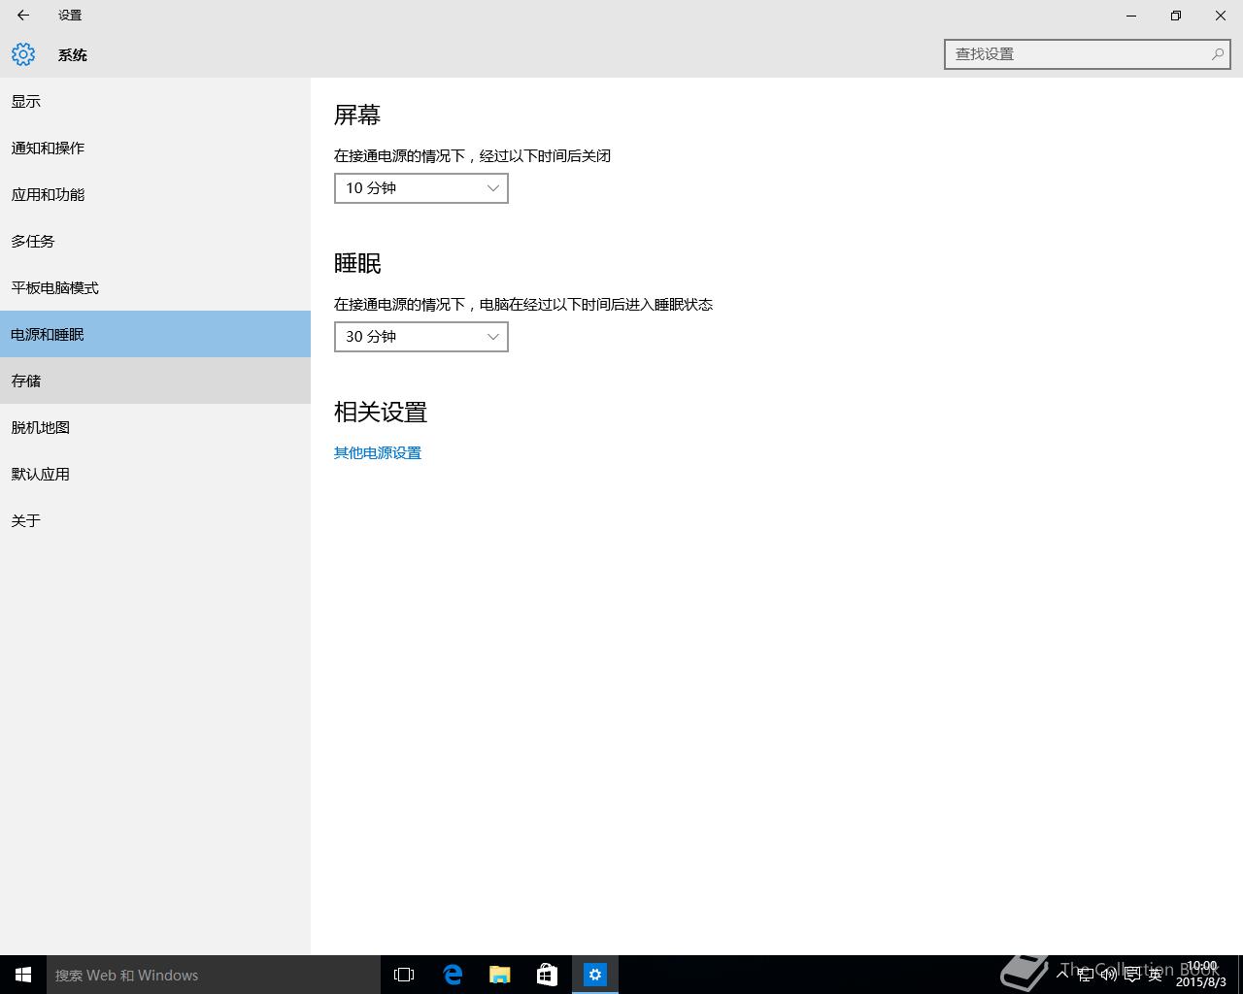Click the 屏幕 section heading
This screenshot has height=994, width=1243.
(x=357, y=116)
